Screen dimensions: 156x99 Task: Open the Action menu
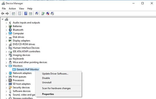(x=12, y=9)
